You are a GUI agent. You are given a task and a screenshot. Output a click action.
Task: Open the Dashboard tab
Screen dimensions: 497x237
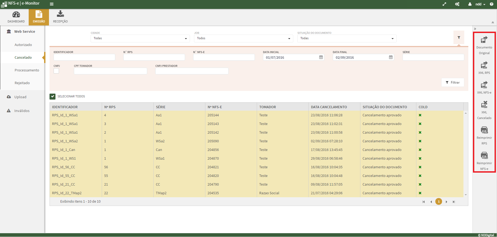[x=16, y=17]
